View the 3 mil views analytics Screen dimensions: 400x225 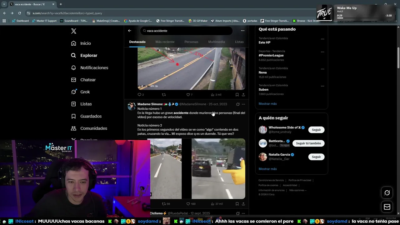coord(216,95)
